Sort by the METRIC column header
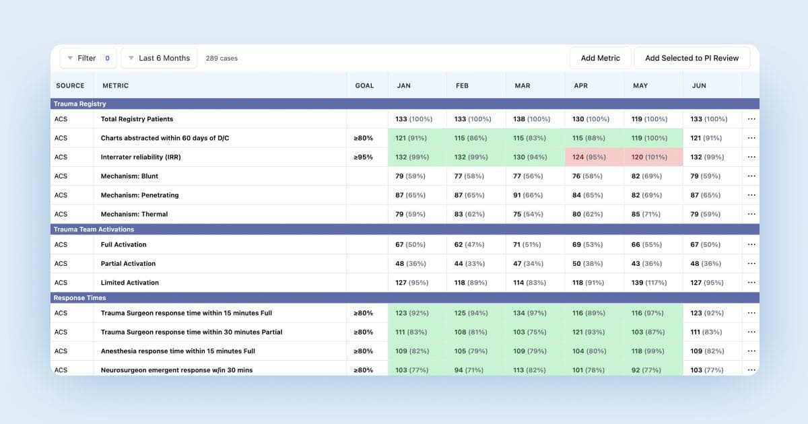This screenshot has height=424, width=808. [115, 85]
